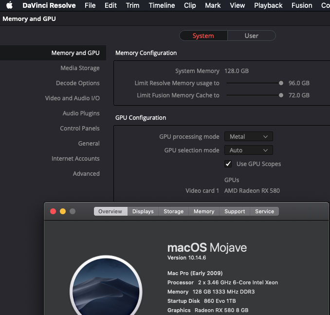Image resolution: width=330 pixels, height=315 pixels.
Task: Select Advanced in sidebar
Action: (86, 174)
